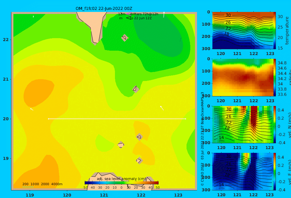Image resolution: width=291 pixels, height=198 pixels.
Task: Click the eastward velocity section plot
Action: (x=243, y=172)
